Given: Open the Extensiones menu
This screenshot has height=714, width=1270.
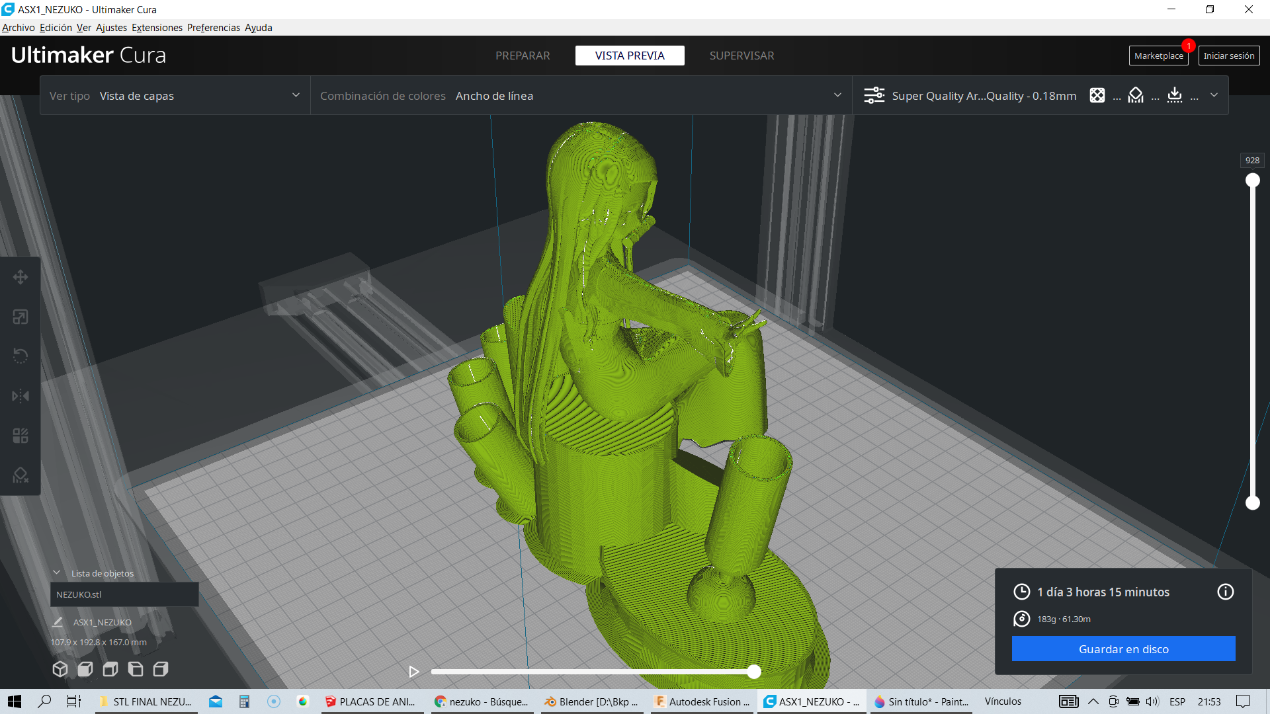Looking at the screenshot, I should (157, 28).
